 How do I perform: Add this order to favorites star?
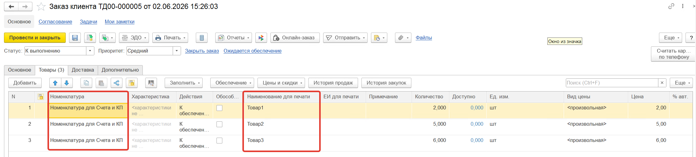41,6
